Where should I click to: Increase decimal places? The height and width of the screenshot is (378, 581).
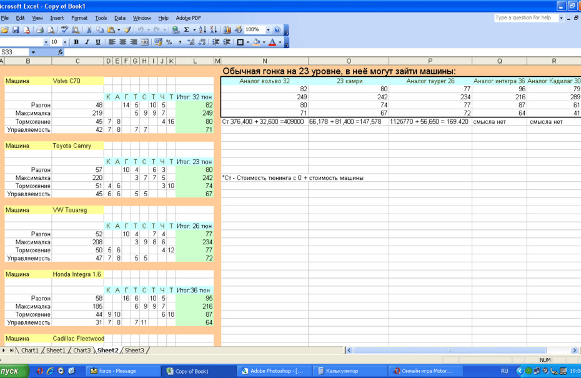coord(191,42)
